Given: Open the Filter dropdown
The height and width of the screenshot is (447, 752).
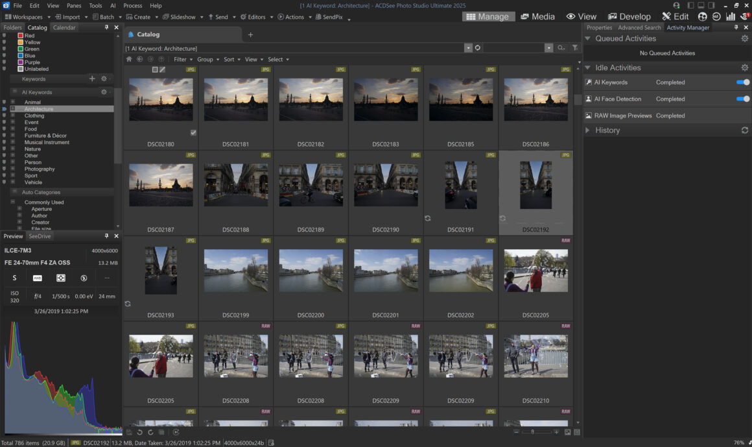Looking at the screenshot, I should click(183, 60).
